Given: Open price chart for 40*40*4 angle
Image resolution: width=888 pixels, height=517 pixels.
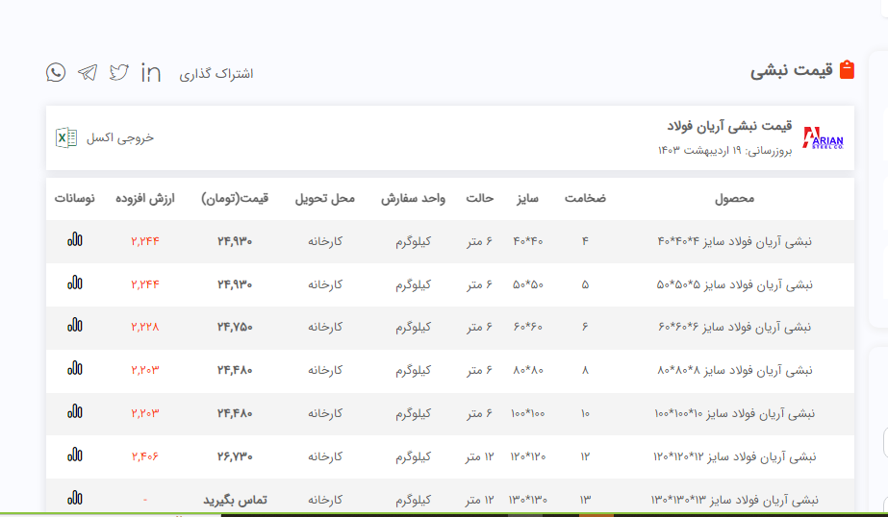Looking at the screenshot, I should tap(75, 240).
